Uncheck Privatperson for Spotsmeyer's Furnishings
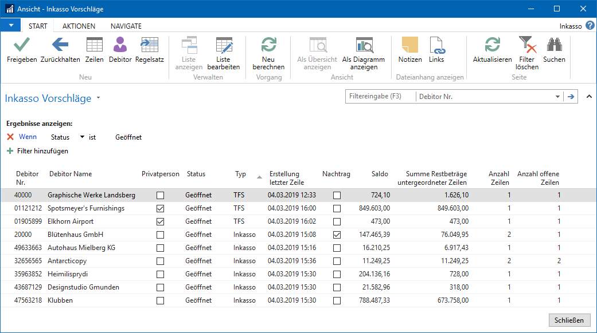The image size is (597, 333). point(161,208)
